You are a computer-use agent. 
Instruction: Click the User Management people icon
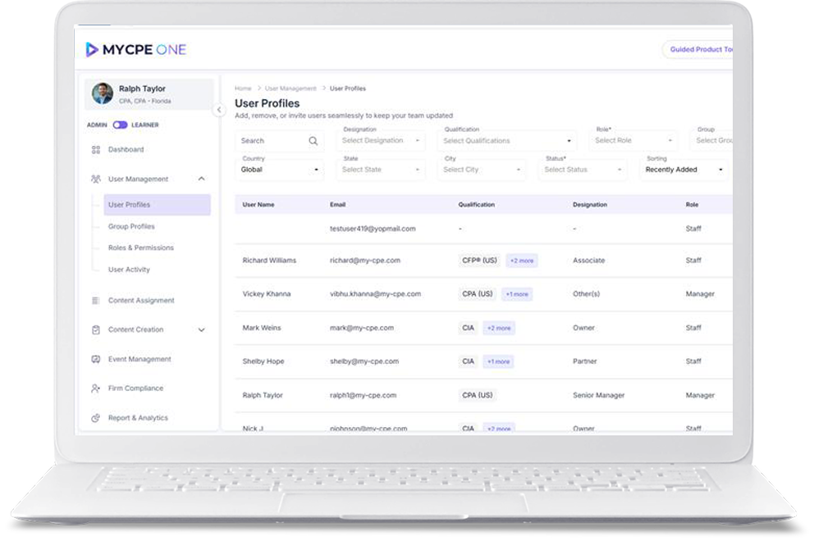pyautogui.click(x=95, y=179)
